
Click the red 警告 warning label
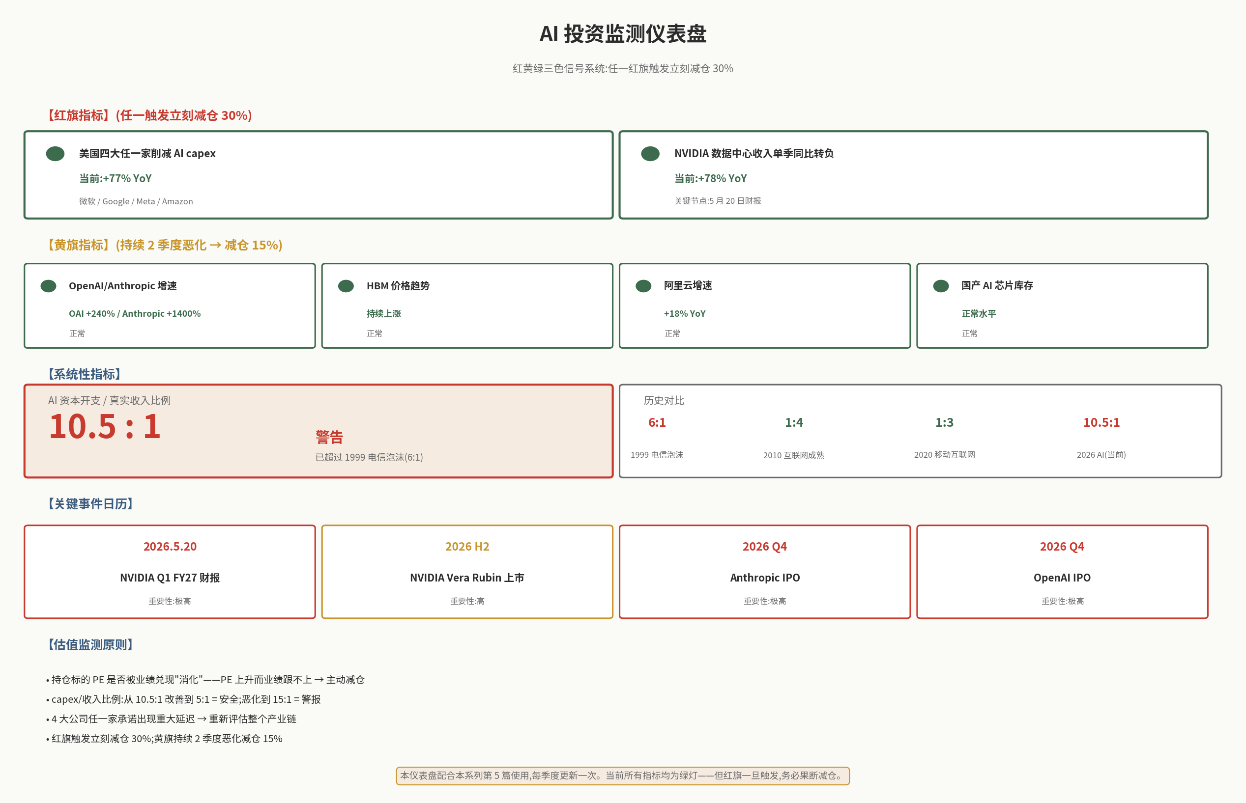329,437
